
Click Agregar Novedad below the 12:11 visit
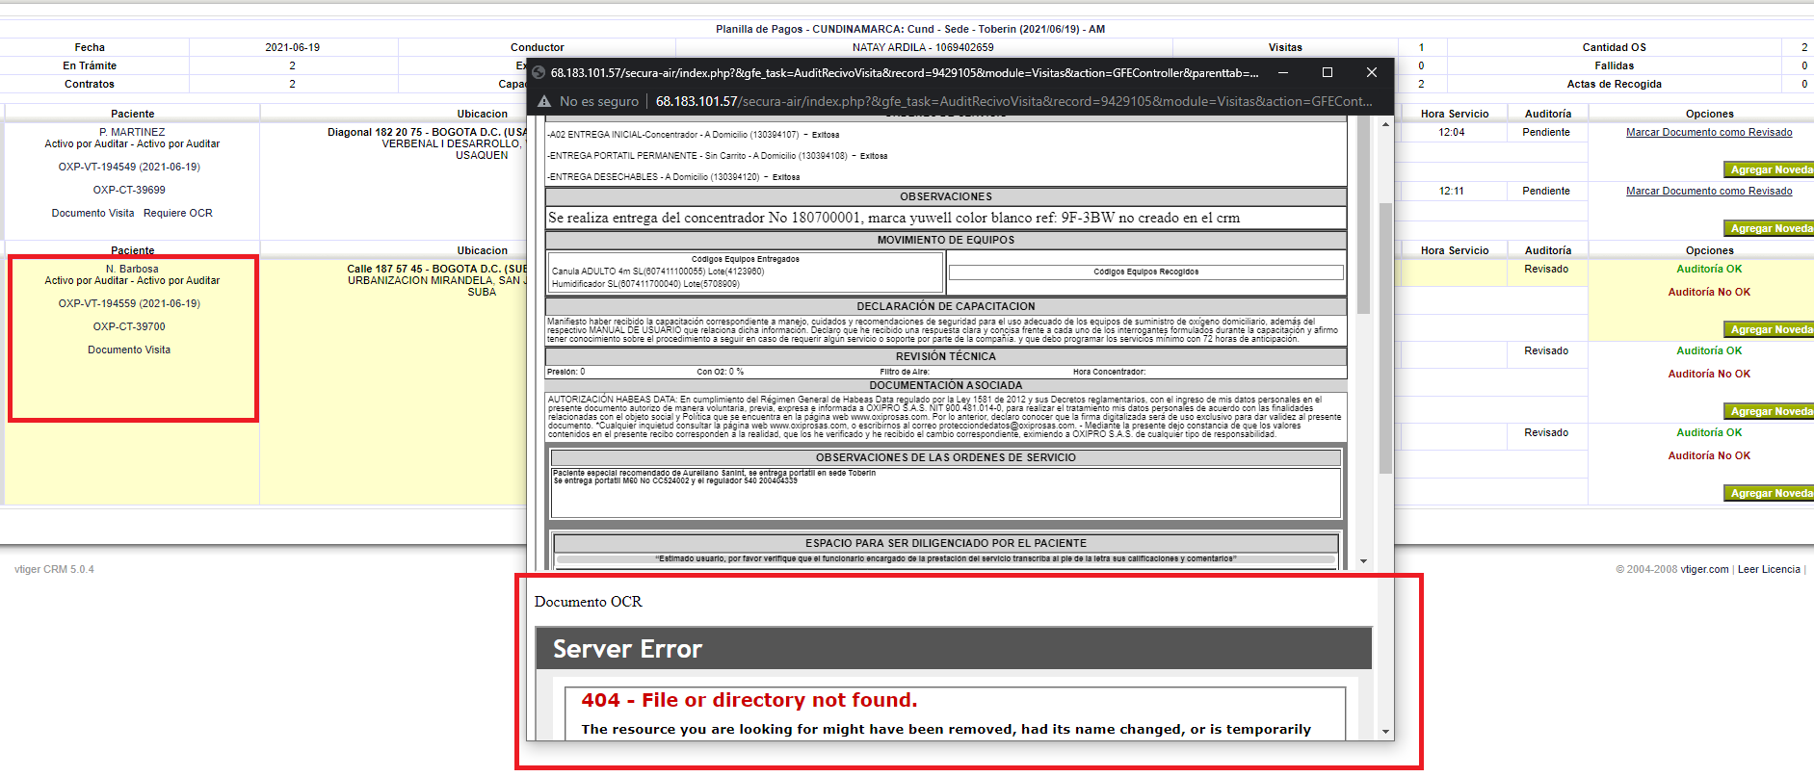tap(1771, 228)
